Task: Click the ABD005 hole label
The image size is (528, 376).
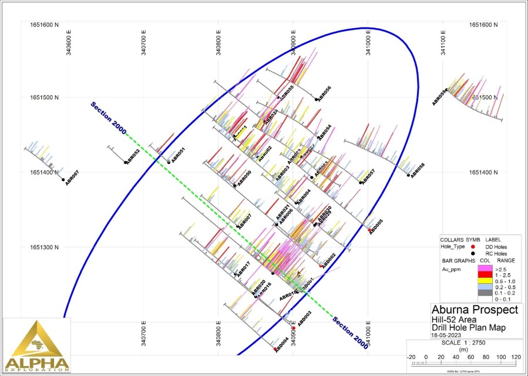Action: pyautogui.click(x=376, y=227)
